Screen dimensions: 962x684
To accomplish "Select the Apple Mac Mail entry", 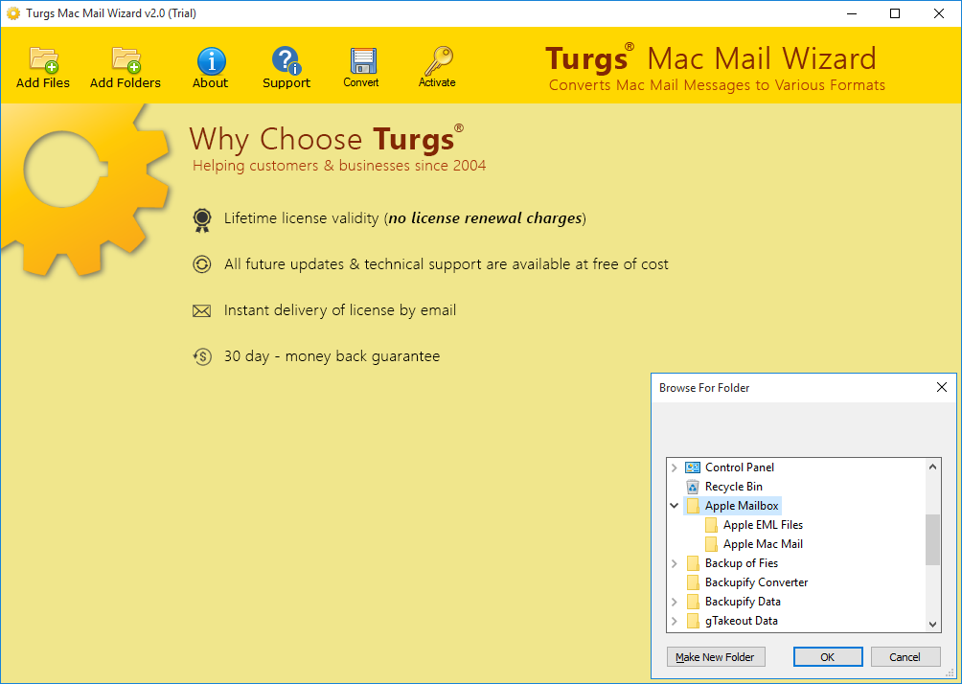I will tap(763, 543).
